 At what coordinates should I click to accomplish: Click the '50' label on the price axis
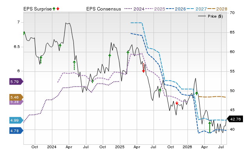(x=232, y=91)
